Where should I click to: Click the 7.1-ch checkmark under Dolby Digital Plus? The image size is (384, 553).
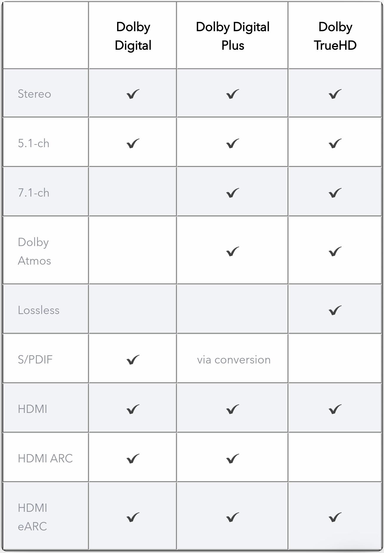click(232, 193)
